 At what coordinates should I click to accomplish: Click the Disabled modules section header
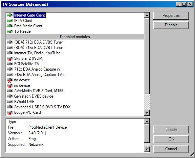pyautogui.click(x=75, y=37)
